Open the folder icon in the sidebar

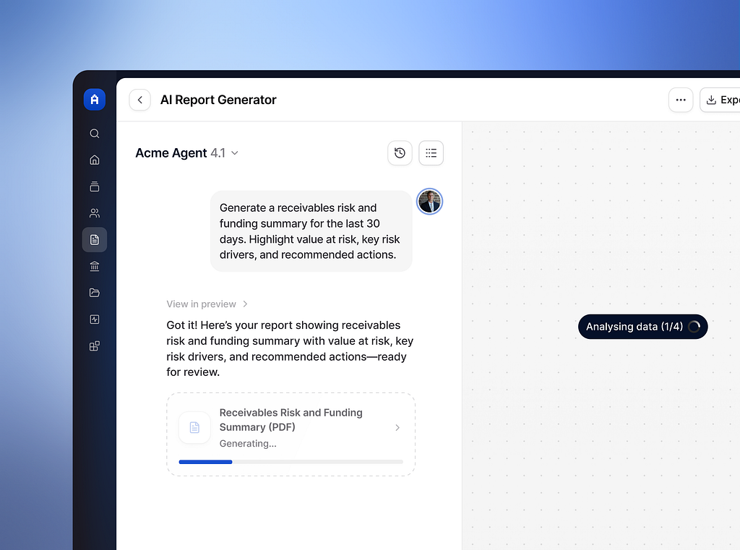coord(94,293)
